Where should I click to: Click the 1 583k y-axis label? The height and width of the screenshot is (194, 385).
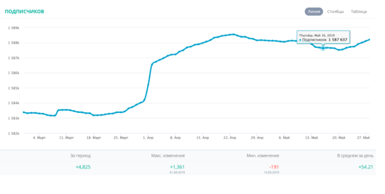point(13,118)
